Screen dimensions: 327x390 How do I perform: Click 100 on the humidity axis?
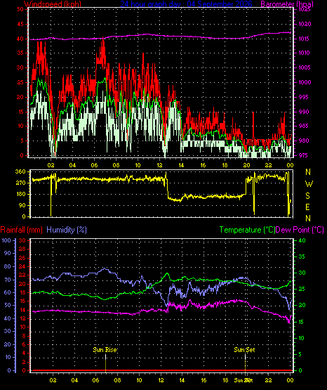(x=6, y=240)
